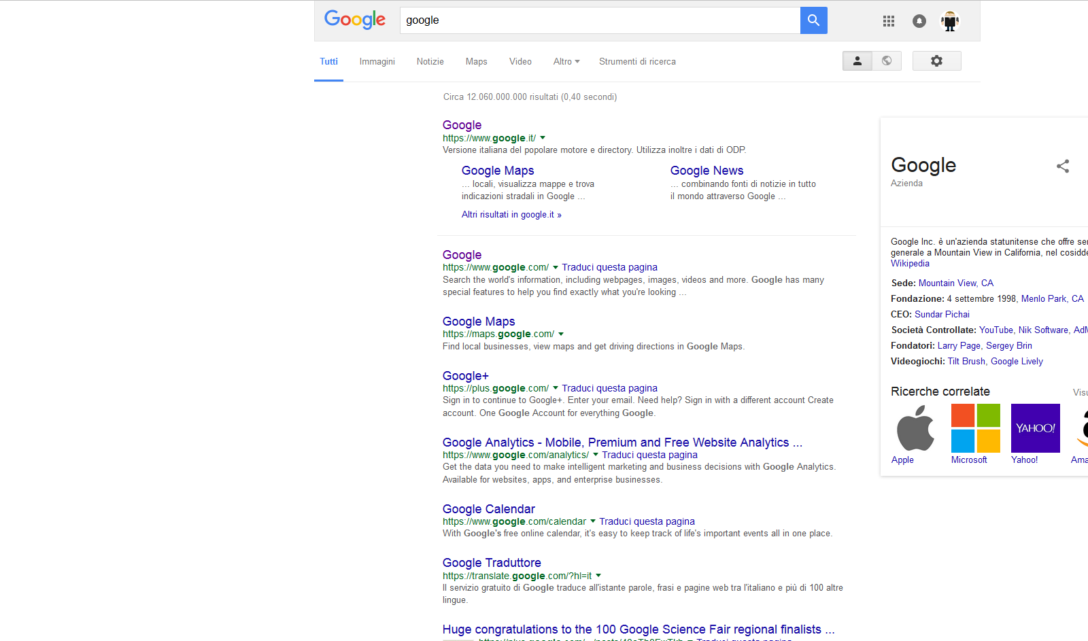This screenshot has width=1088, height=641.
Task: Open the Sundar Pichai CEO link
Action: tap(942, 315)
